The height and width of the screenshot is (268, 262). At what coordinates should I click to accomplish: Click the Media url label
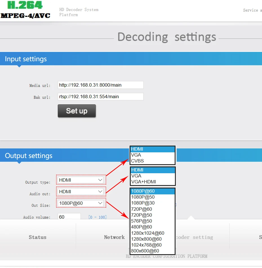40,85
